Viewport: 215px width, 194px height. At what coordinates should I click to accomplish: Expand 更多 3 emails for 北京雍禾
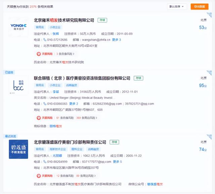116,40
